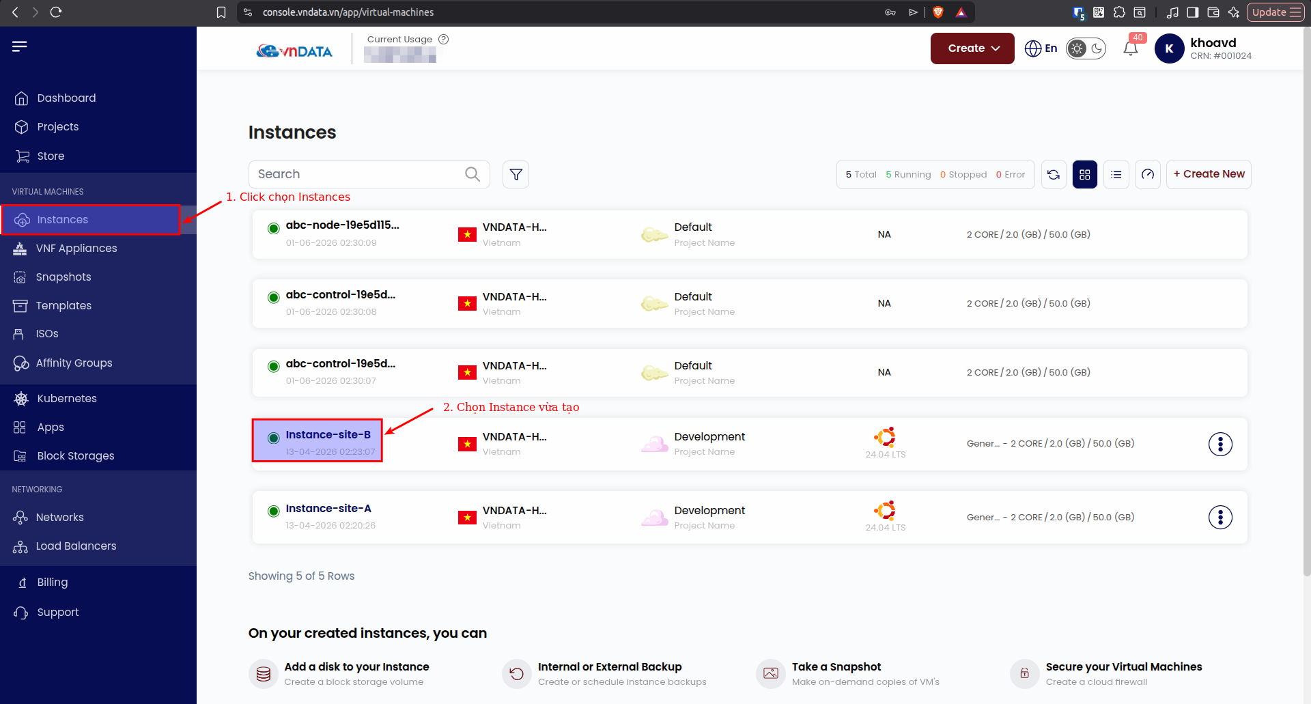Viewport: 1311px width, 704px height.
Task: Bookmark this page icon
Action: coord(221,12)
